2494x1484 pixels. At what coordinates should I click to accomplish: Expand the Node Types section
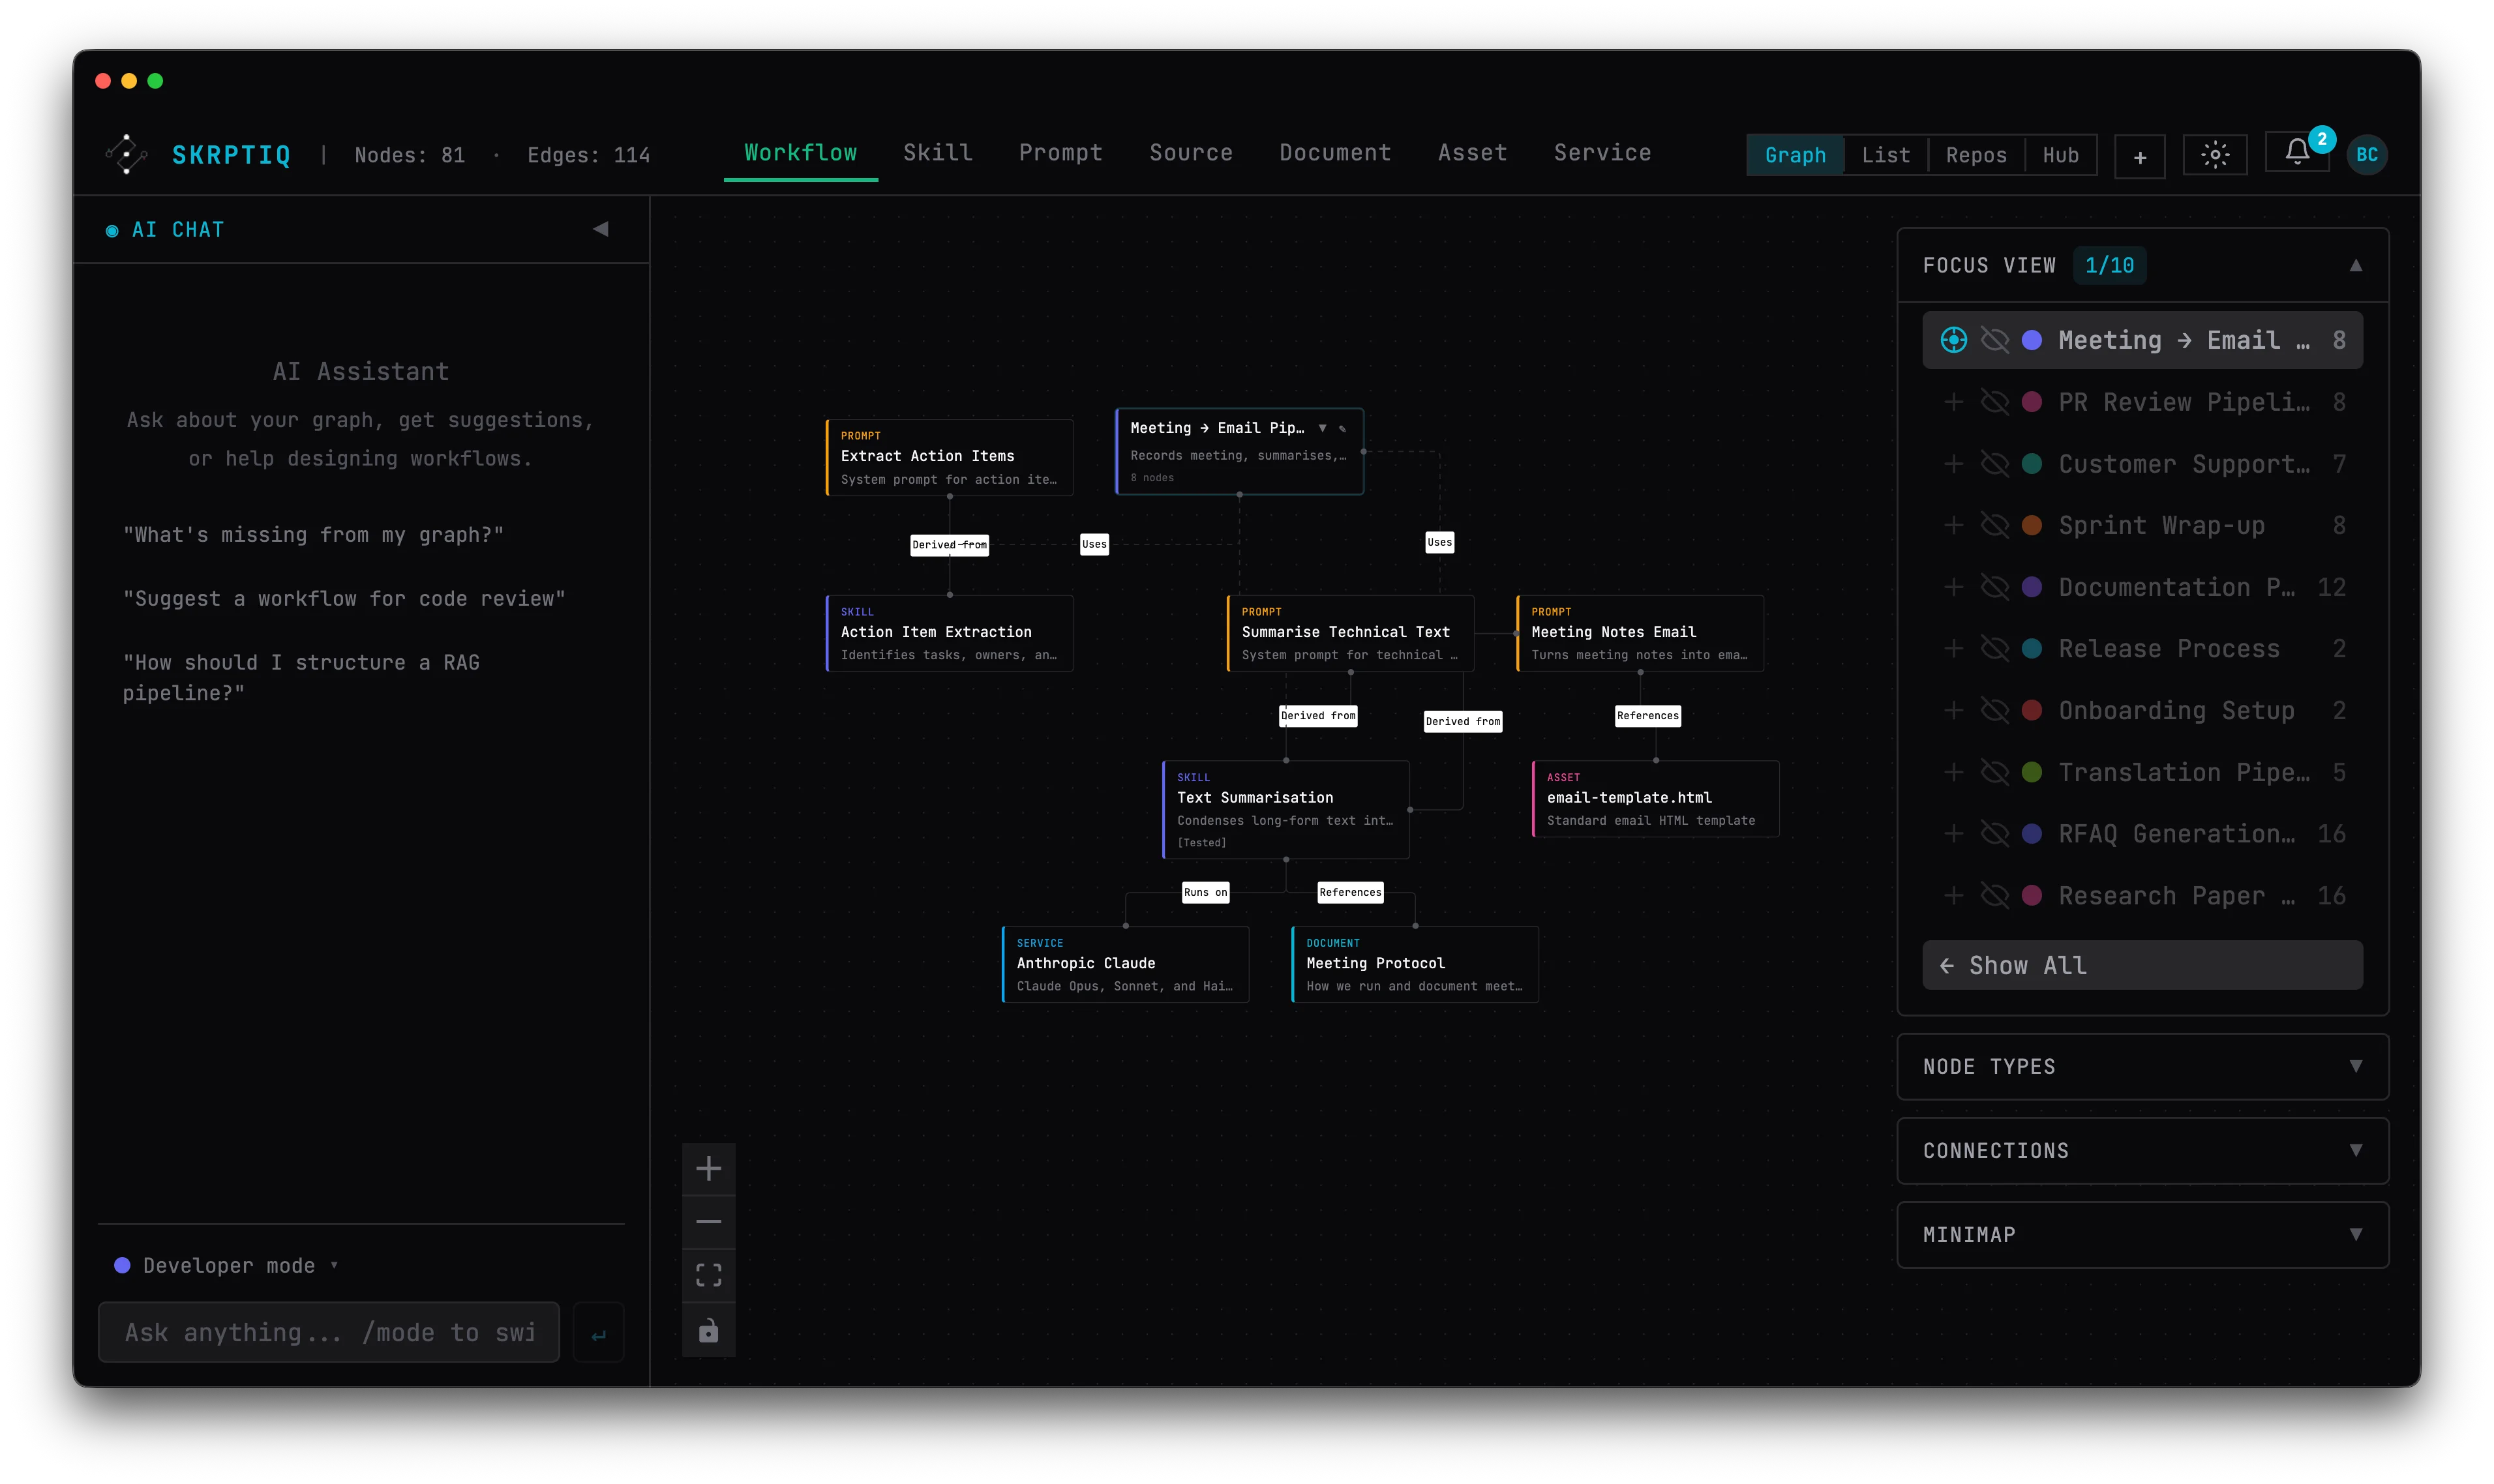coord(2356,1066)
